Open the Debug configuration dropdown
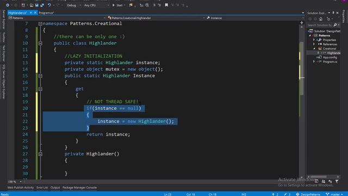Viewport: 348px width, 196px height. pyautogui.click(x=74, y=5)
